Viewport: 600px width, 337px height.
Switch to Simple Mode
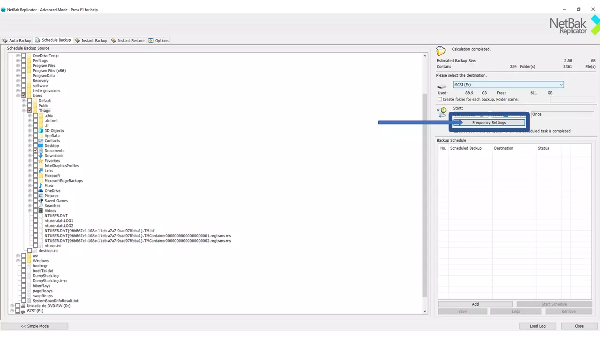coord(35,326)
